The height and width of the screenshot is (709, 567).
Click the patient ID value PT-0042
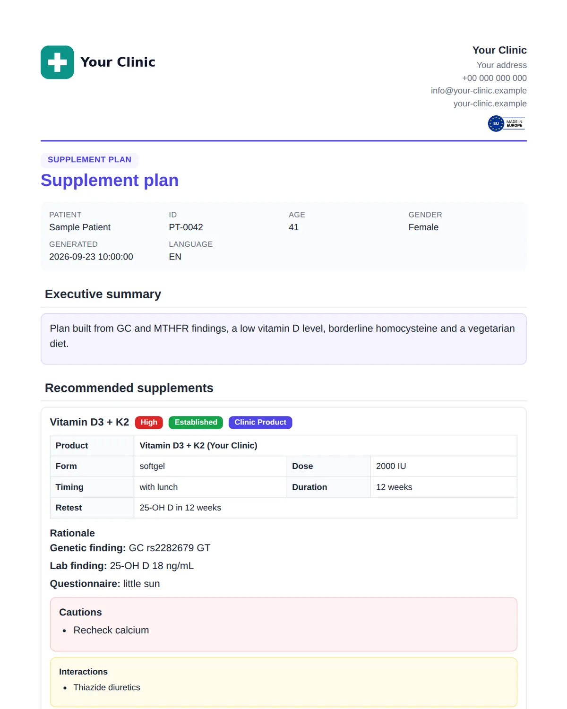pyautogui.click(x=186, y=227)
